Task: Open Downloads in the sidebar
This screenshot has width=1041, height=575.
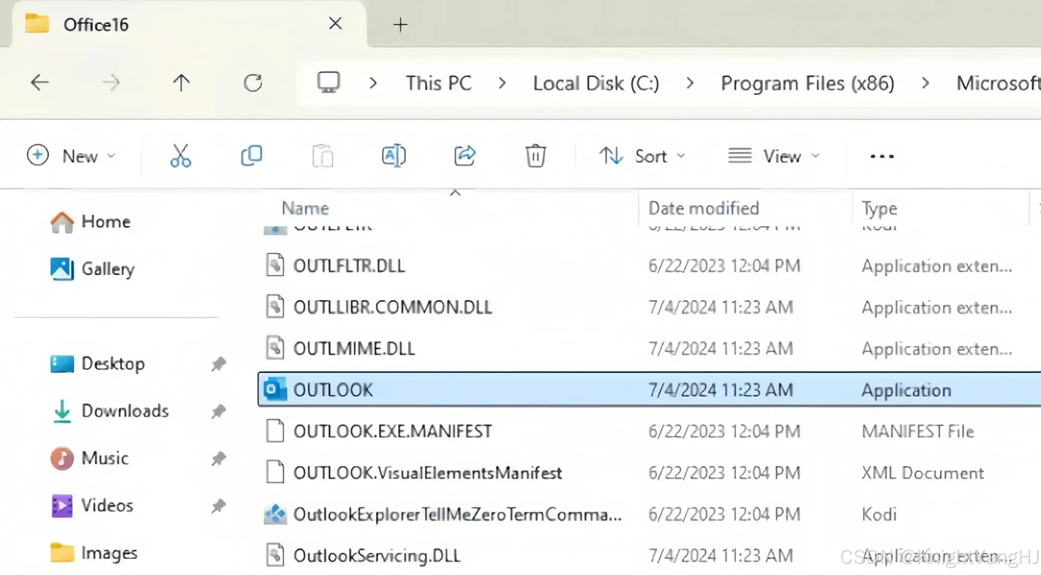Action: [x=125, y=411]
